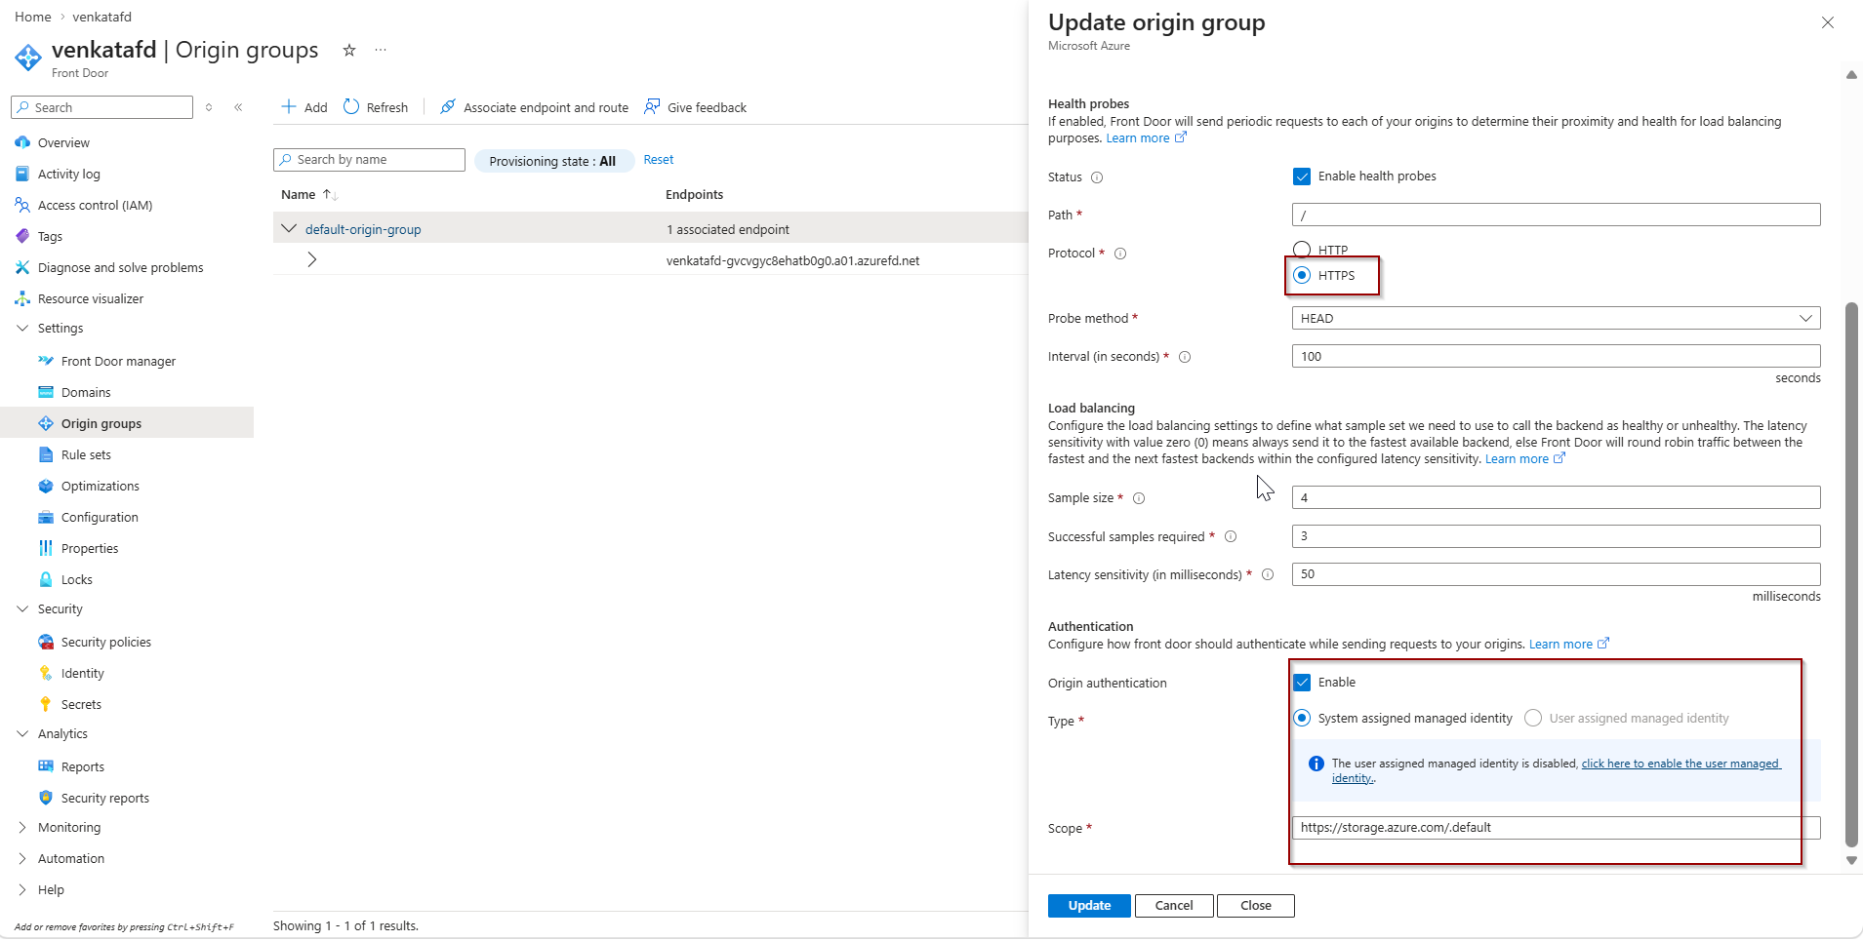The width and height of the screenshot is (1863, 941).
Task: Select the HTTP protocol radio button
Action: pyautogui.click(x=1302, y=250)
